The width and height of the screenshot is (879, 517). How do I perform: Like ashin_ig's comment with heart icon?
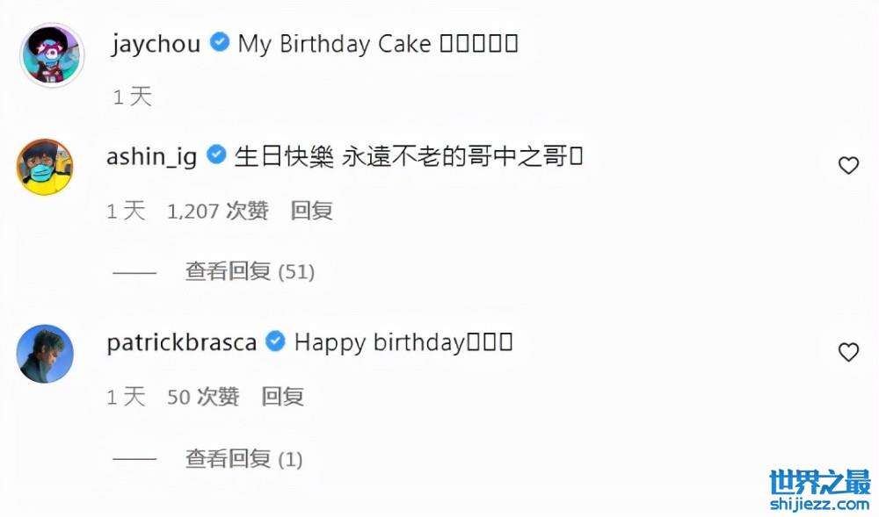848,165
